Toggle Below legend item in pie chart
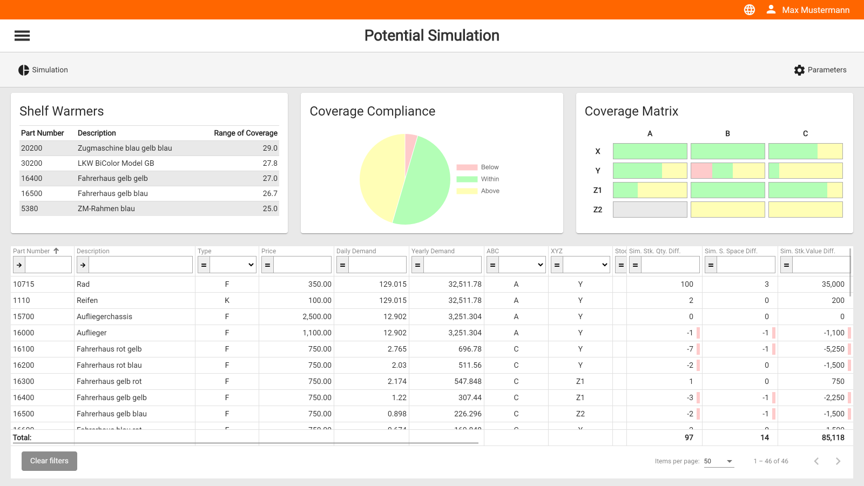The image size is (864, 486). pyautogui.click(x=478, y=167)
